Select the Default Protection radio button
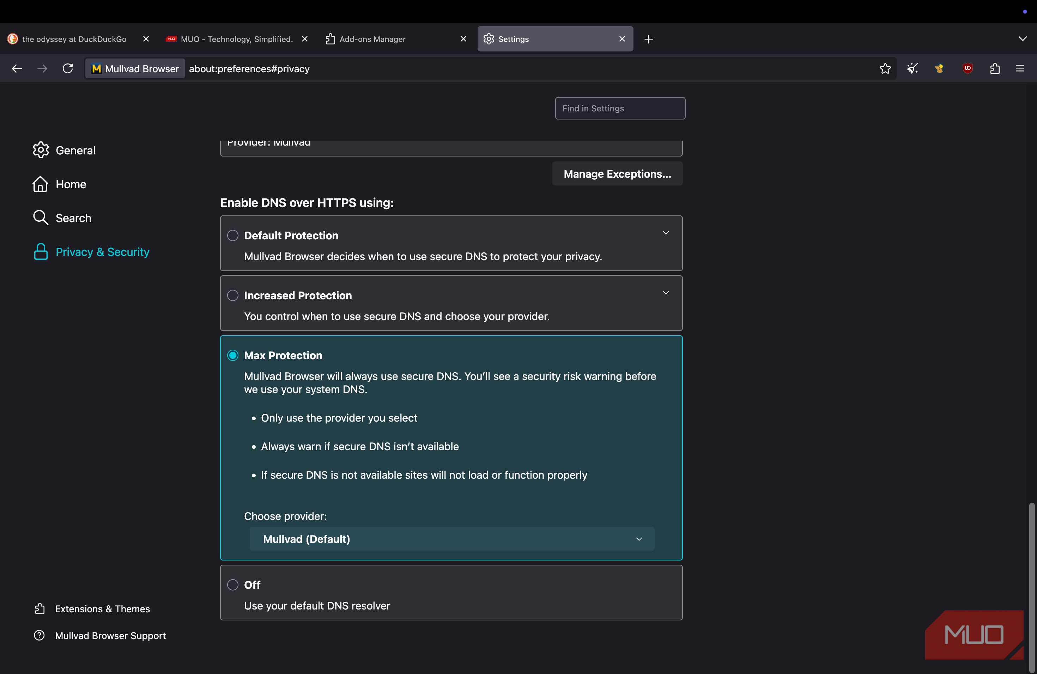 [x=233, y=235]
